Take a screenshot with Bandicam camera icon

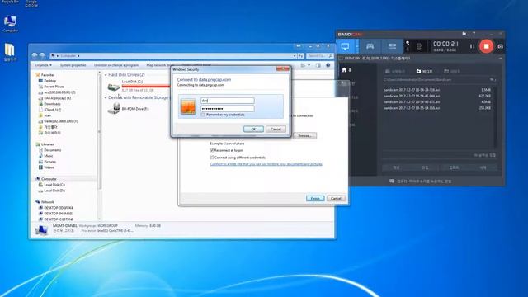pos(501,46)
